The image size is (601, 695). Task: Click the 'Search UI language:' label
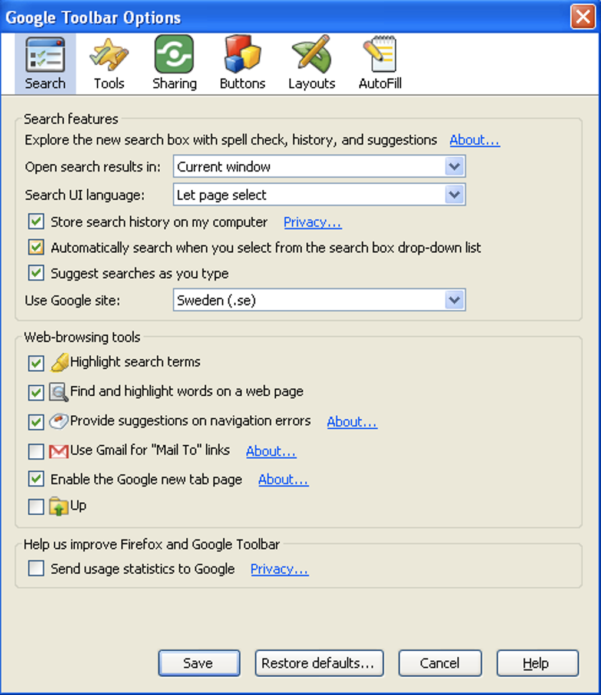click(85, 195)
